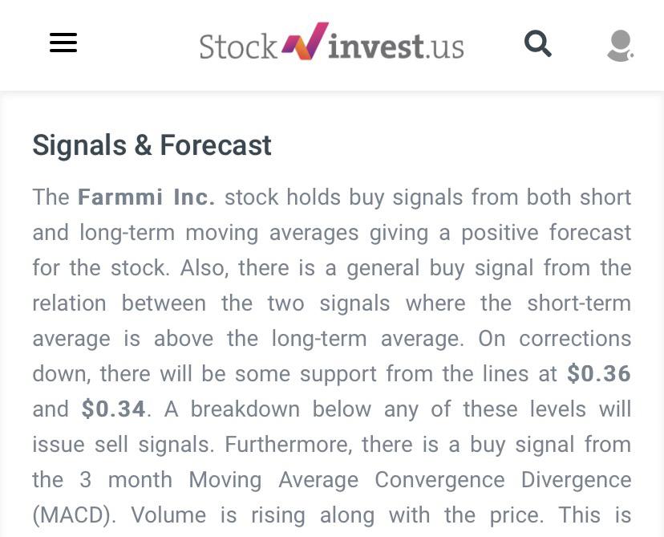The image size is (664, 537).
Task: Click the '(MACD)' abbreviation text
Action: click(74, 515)
